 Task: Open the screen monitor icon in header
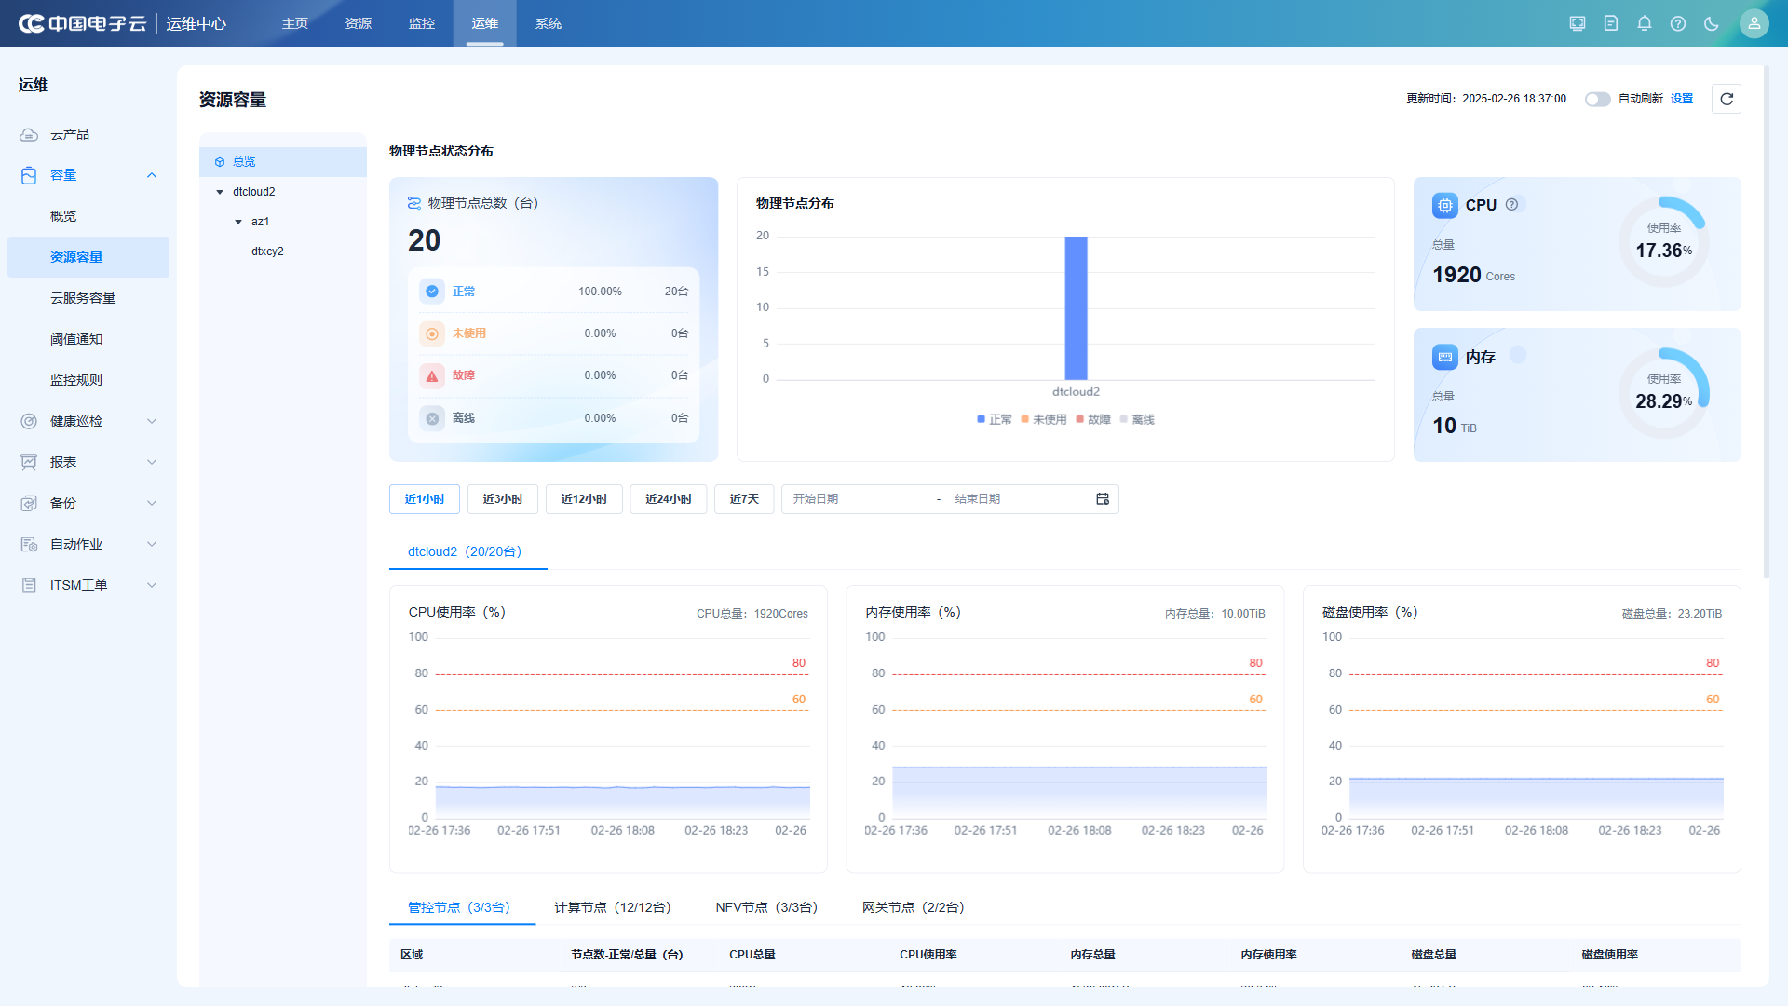[1578, 23]
